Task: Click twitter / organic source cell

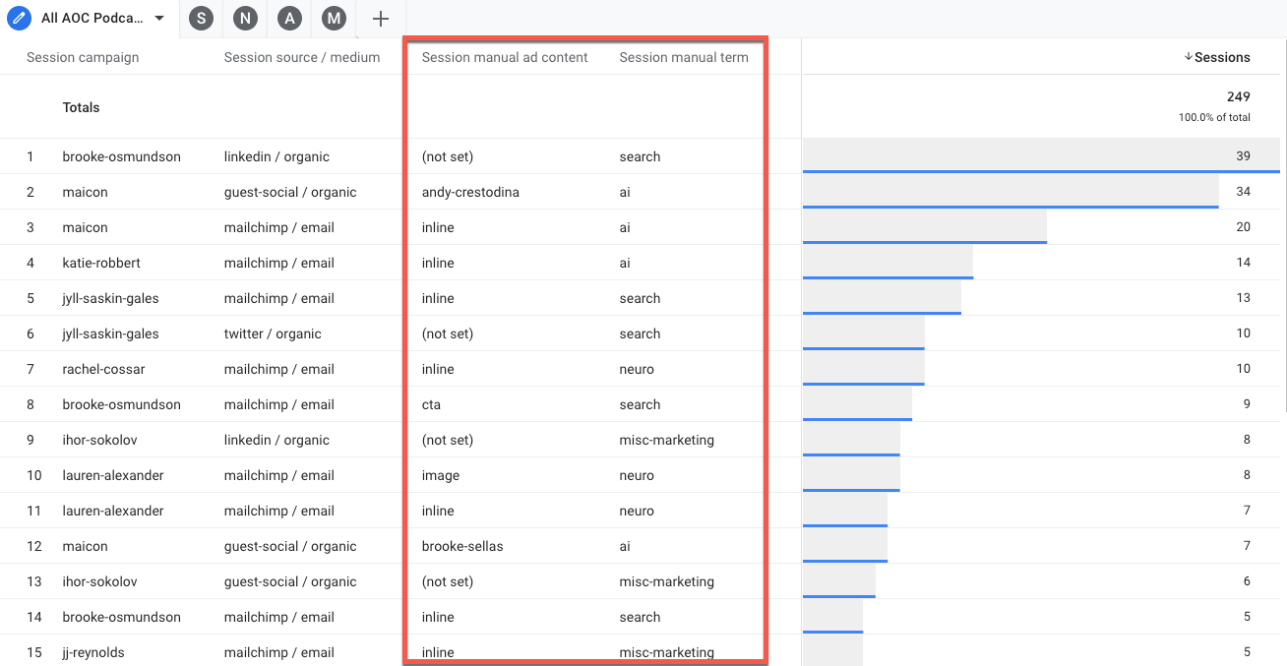Action: 273,333
